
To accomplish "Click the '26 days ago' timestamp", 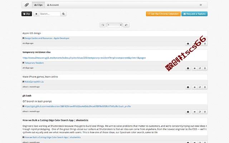I will pyautogui.click(x=28, y=68).
